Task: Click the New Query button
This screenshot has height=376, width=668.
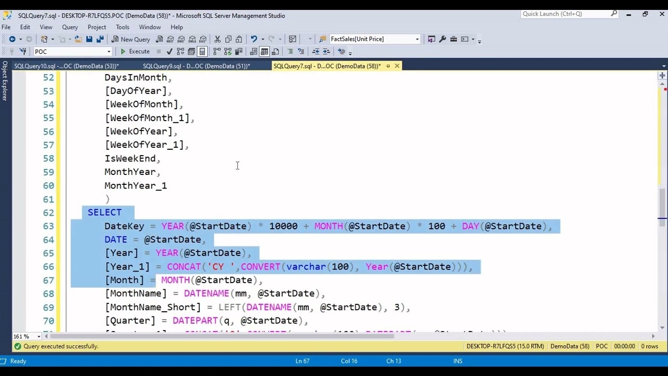Action: click(130, 39)
